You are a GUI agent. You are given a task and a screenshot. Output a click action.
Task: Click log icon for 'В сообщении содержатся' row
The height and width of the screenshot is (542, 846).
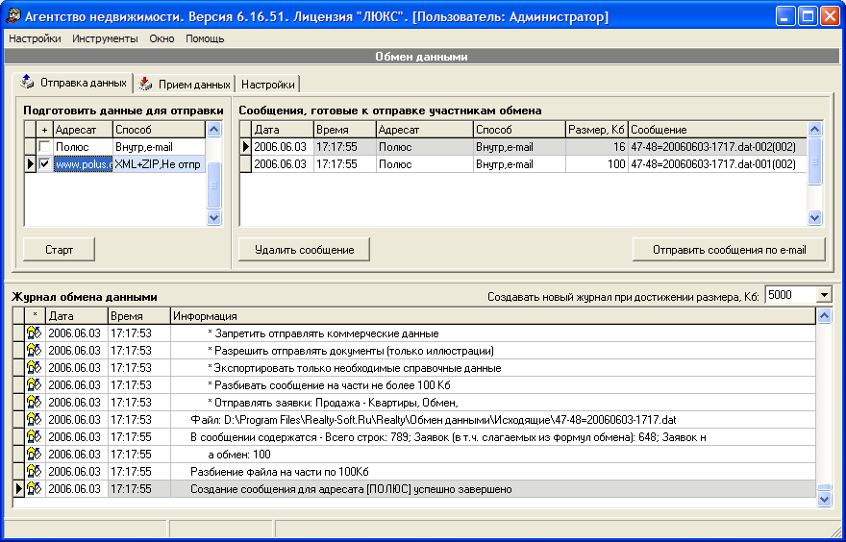[x=34, y=437]
